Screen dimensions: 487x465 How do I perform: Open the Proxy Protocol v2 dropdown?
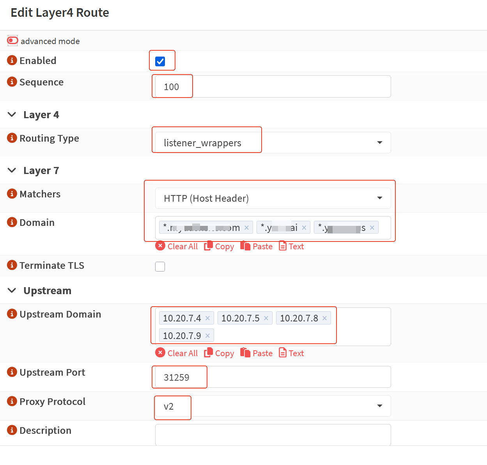pos(273,406)
